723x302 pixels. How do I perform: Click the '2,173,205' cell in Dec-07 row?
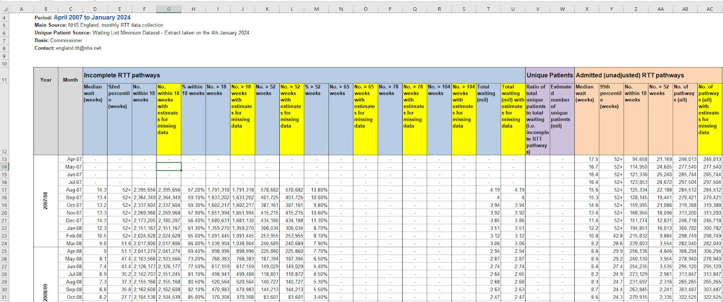[144, 220]
